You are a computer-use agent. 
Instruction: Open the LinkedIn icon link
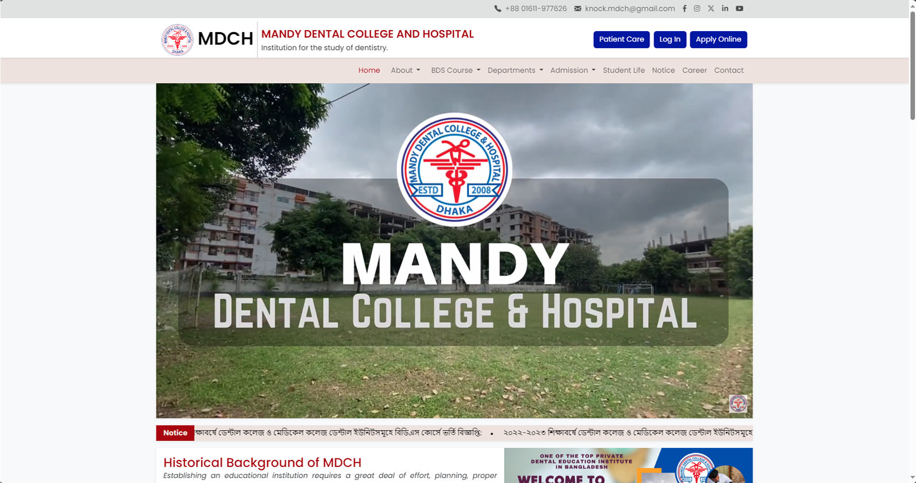pyautogui.click(x=725, y=9)
